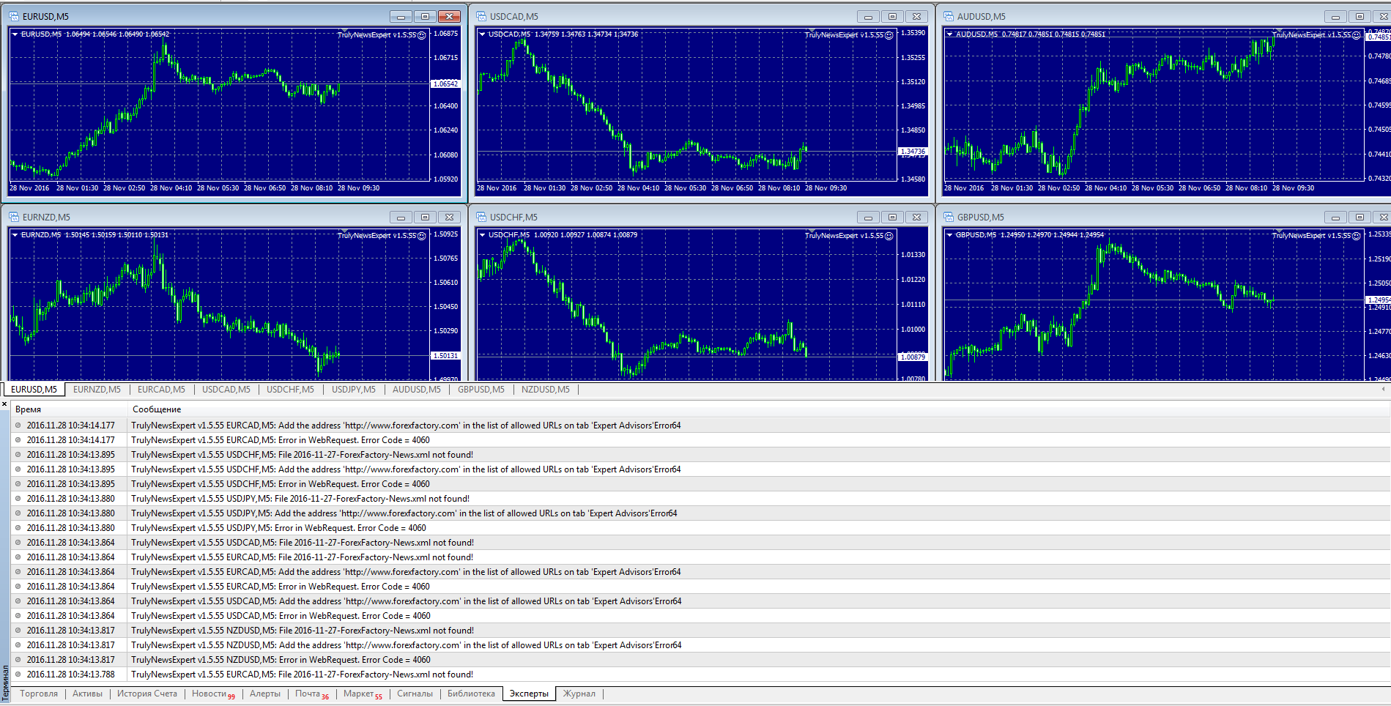Click the Сообщение column header
Screen dimensions: 1391x706
pos(760,409)
